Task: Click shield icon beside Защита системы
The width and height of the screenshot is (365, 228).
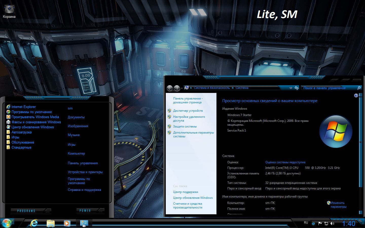Action: (x=169, y=126)
